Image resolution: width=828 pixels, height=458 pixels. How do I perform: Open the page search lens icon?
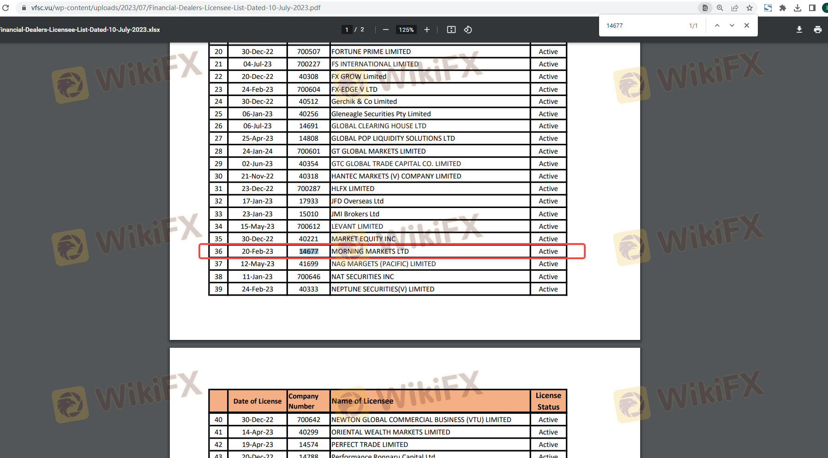[705, 8]
